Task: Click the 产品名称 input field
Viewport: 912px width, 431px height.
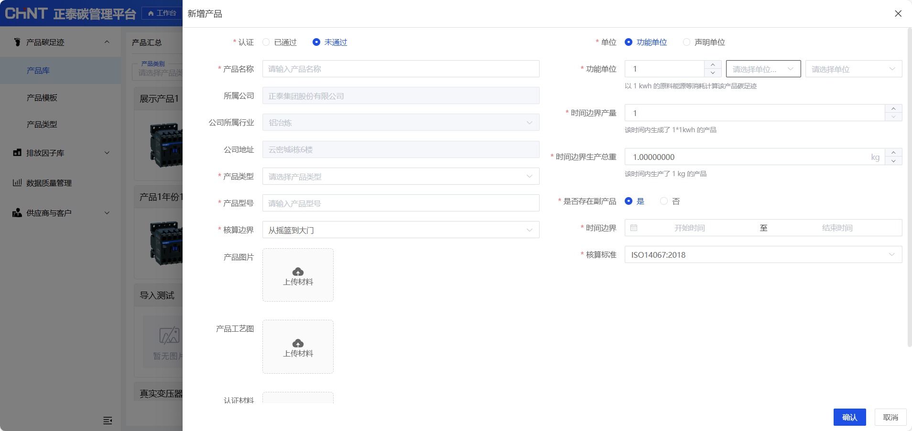Action: (401, 69)
